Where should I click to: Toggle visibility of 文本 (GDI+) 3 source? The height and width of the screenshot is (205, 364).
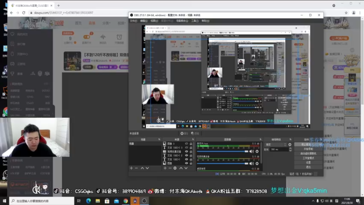coord(187,148)
